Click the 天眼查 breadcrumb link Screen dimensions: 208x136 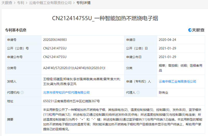7,3
